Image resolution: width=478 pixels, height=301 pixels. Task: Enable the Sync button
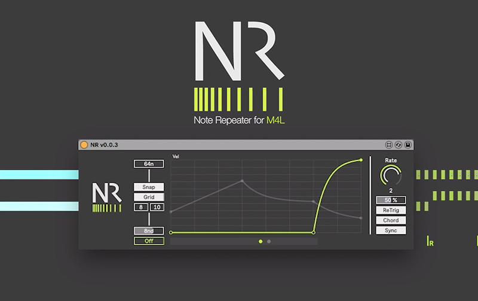(391, 230)
